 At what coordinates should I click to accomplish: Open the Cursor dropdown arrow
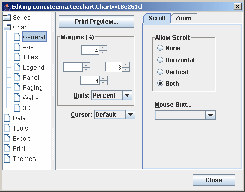pyautogui.click(x=130, y=115)
